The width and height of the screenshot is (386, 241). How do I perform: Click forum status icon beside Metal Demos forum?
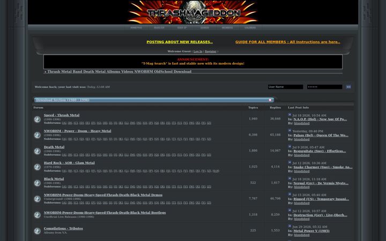(x=38, y=199)
